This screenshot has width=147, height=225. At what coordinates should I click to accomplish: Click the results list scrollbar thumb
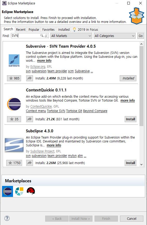(x=142, y=86)
